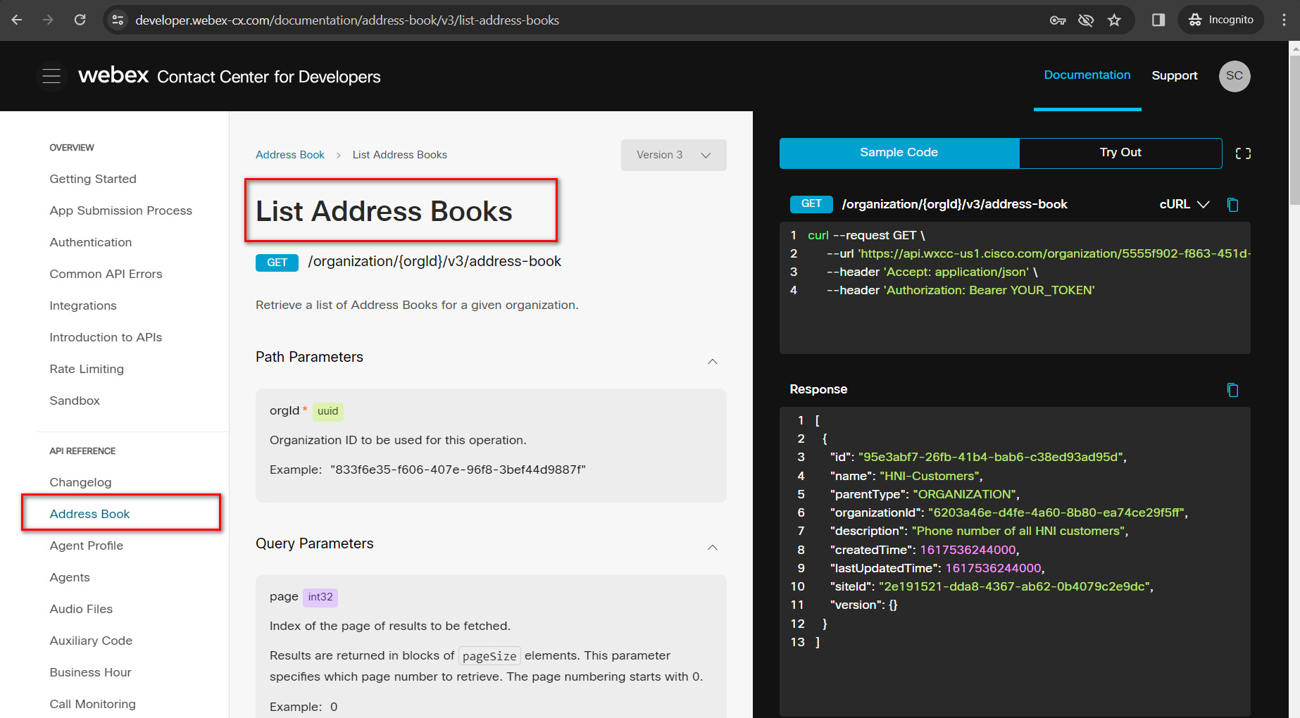
Task: Click the Authorization Bearer header line
Action: [961, 290]
